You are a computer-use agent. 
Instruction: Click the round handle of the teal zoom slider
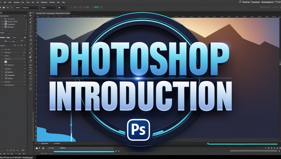click(x=208, y=144)
